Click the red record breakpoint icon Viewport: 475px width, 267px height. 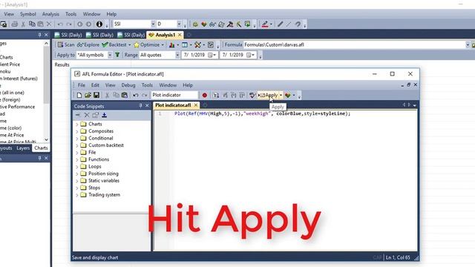[x=205, y=95]
